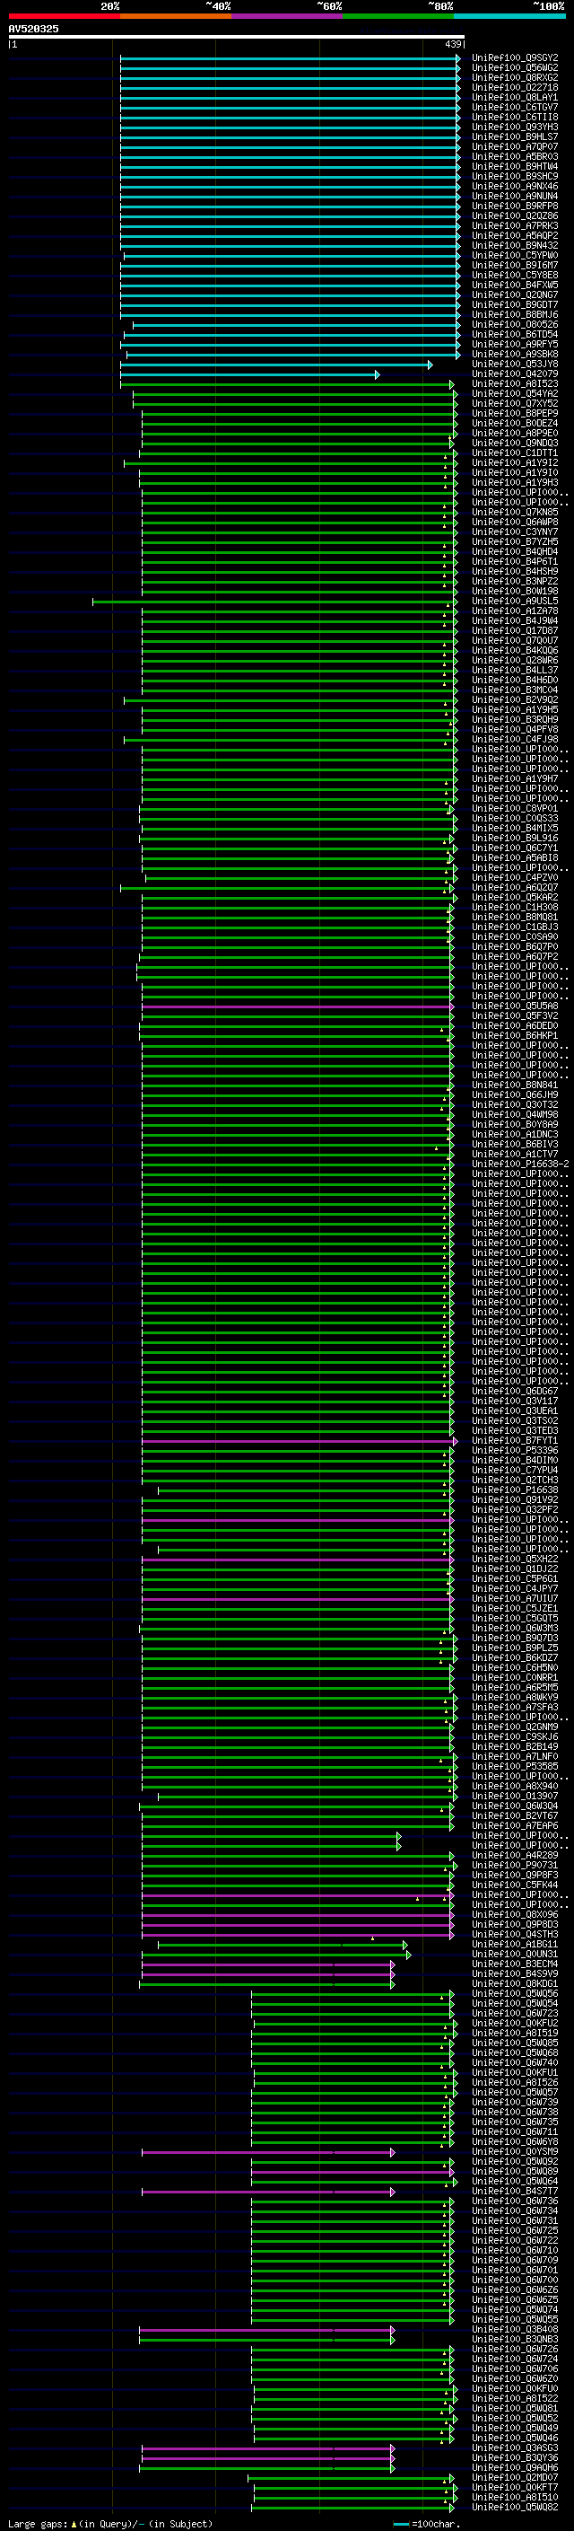Select the UniRef100_C5YPW0 label
The height and width of the screenshot is (2531, 574).
pos(515,256)
